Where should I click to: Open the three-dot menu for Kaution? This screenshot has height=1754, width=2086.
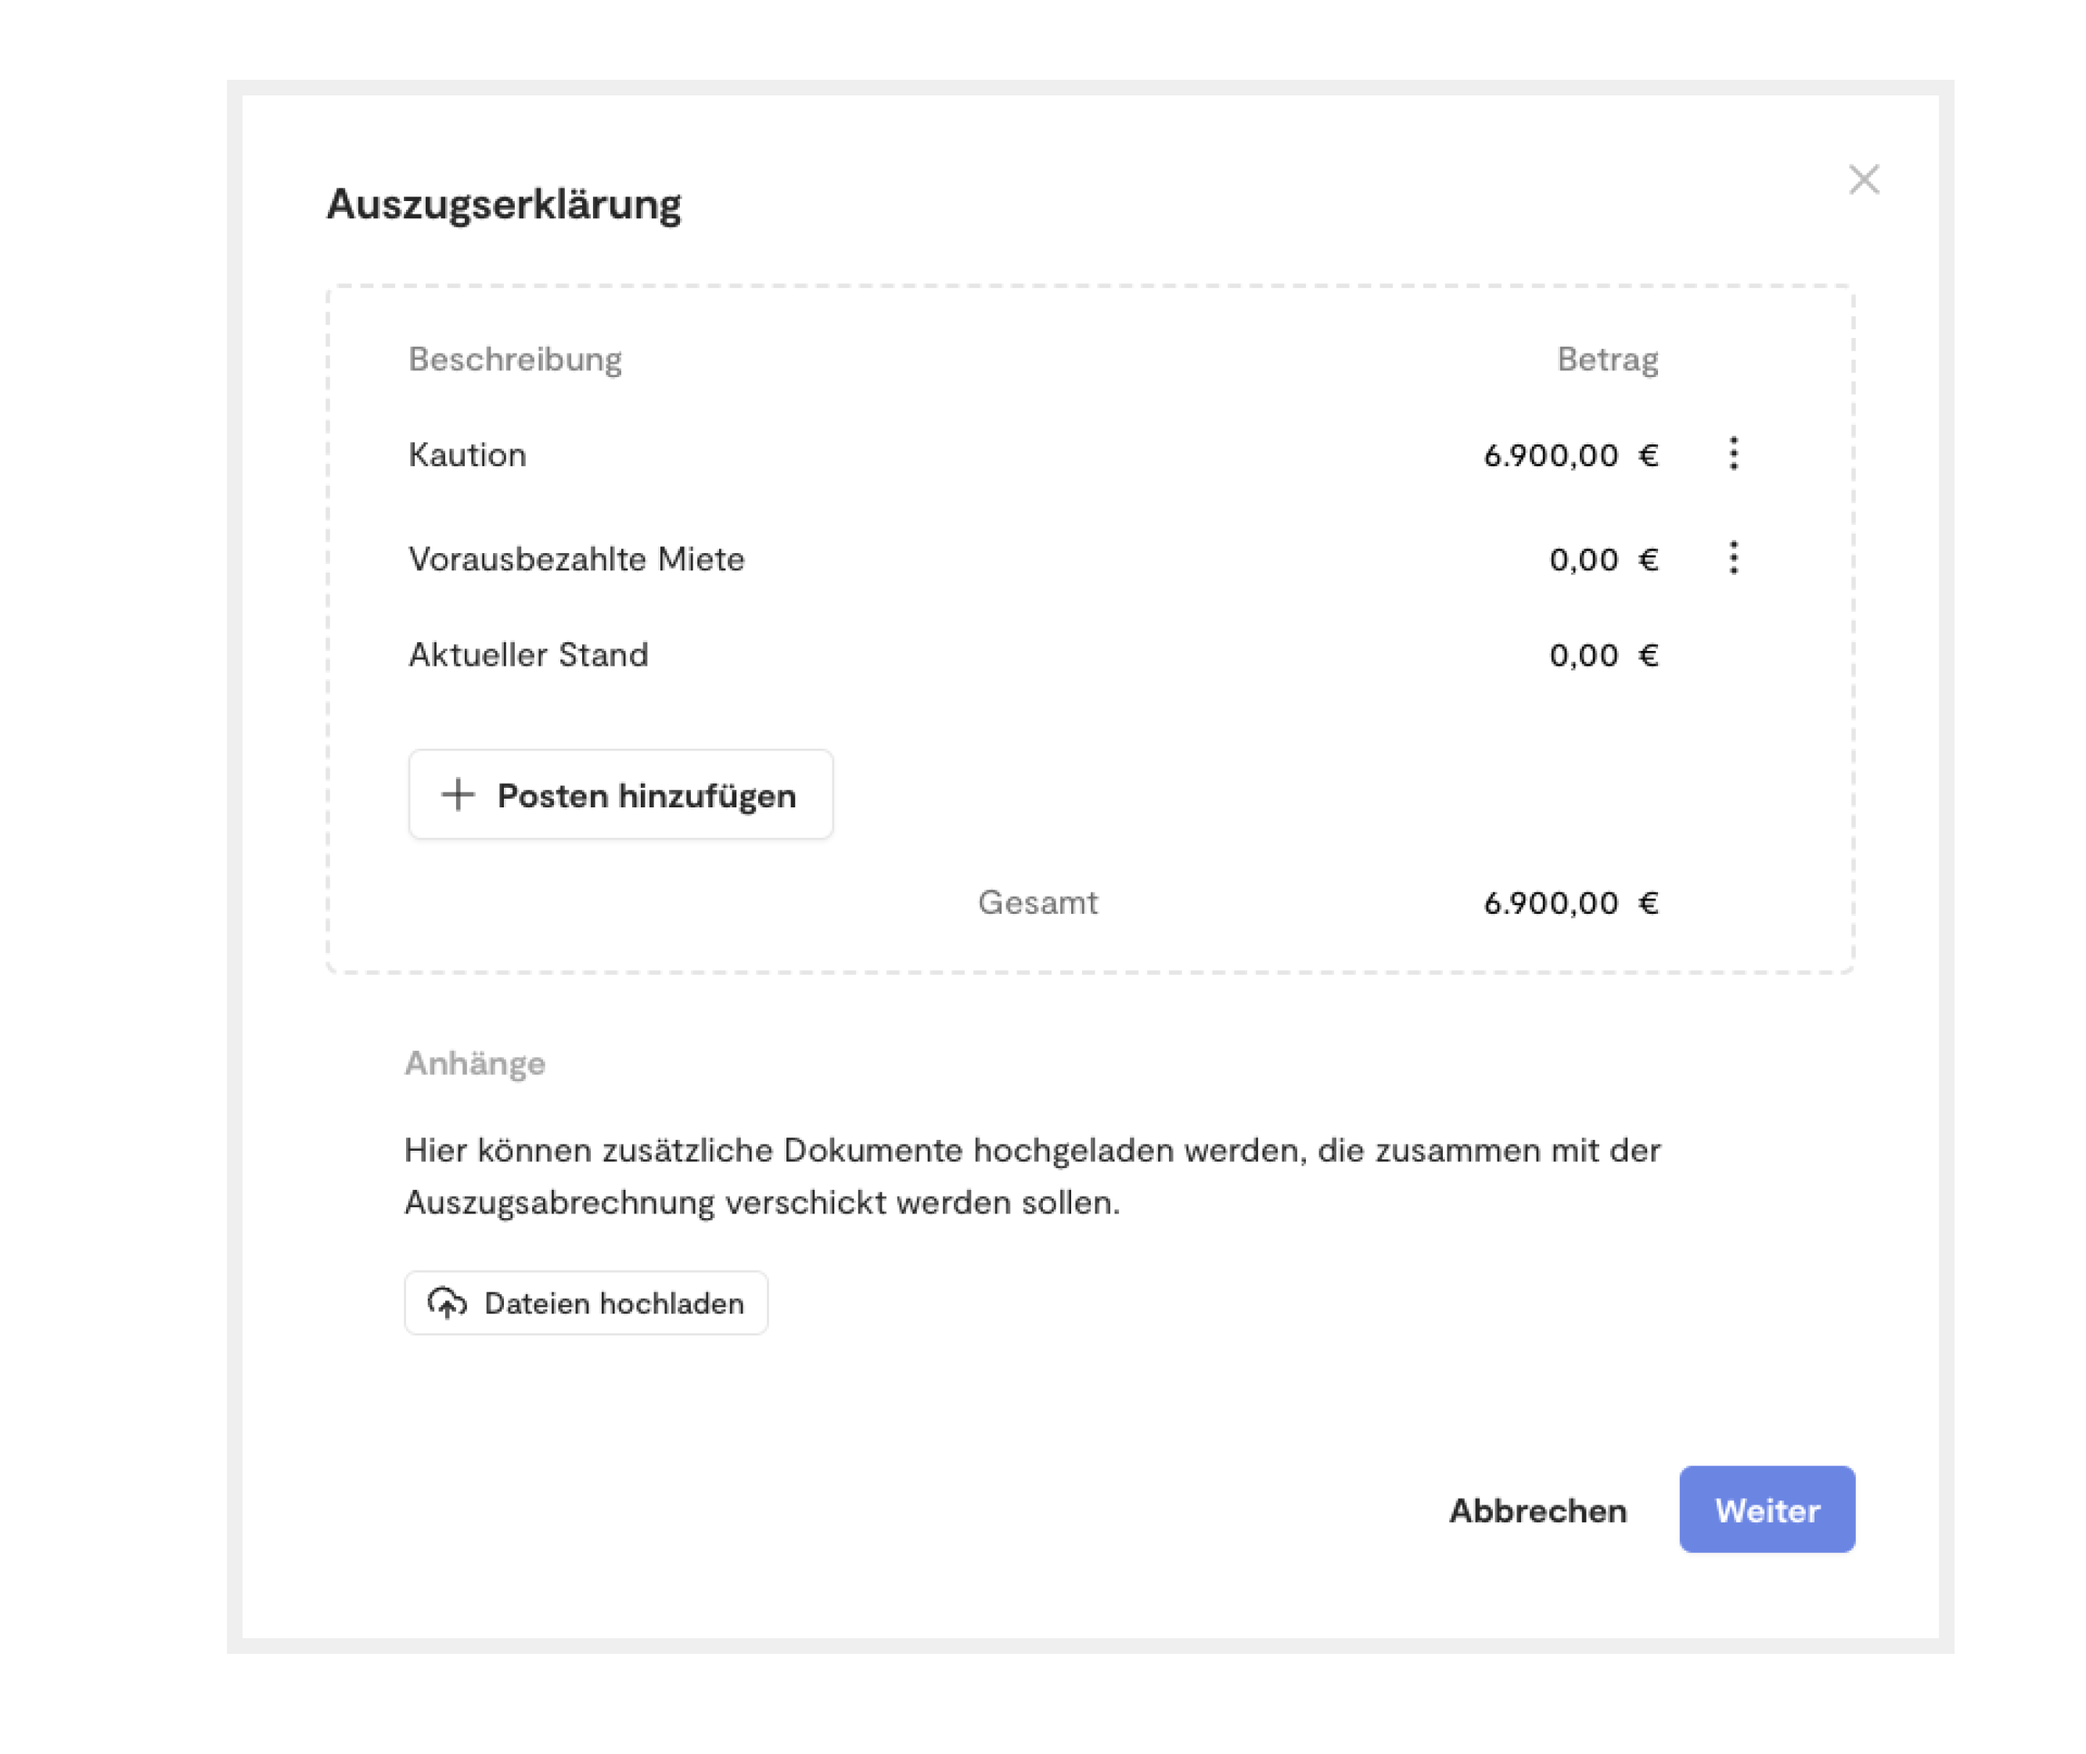tap(1733, 454)
